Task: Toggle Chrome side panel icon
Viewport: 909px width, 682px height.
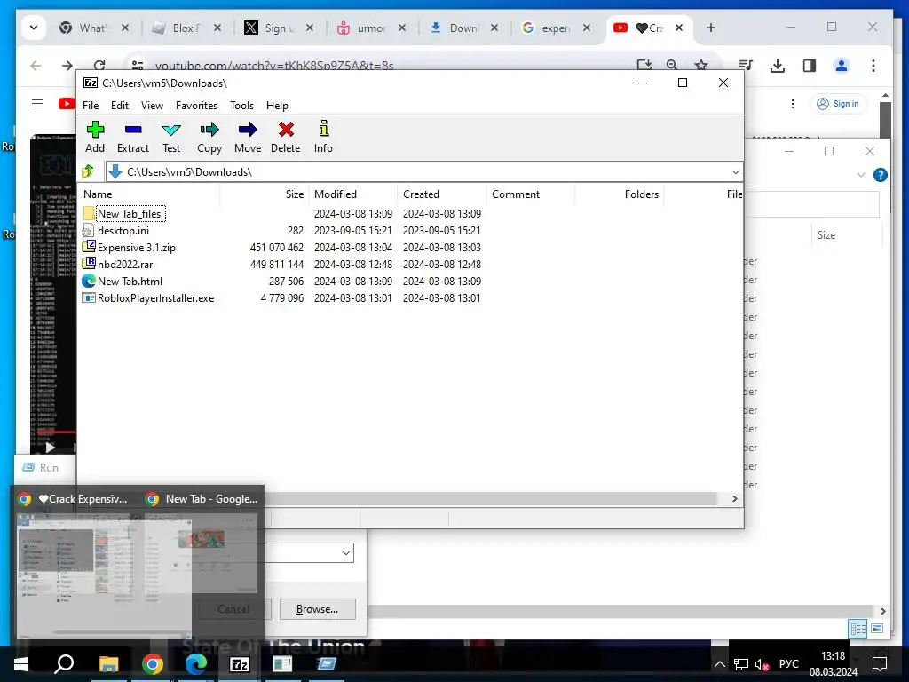Action: coord(810,66)
